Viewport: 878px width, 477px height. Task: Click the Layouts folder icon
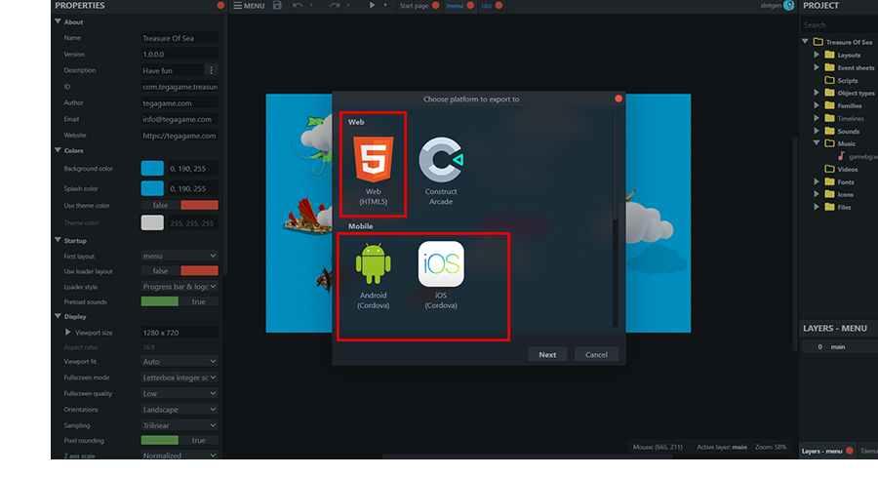coord(830,55)
